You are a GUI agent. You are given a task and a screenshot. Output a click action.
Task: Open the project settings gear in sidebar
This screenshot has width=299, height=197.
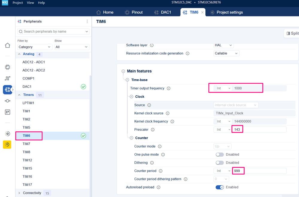pyautogui.click(x=7, y=134)
